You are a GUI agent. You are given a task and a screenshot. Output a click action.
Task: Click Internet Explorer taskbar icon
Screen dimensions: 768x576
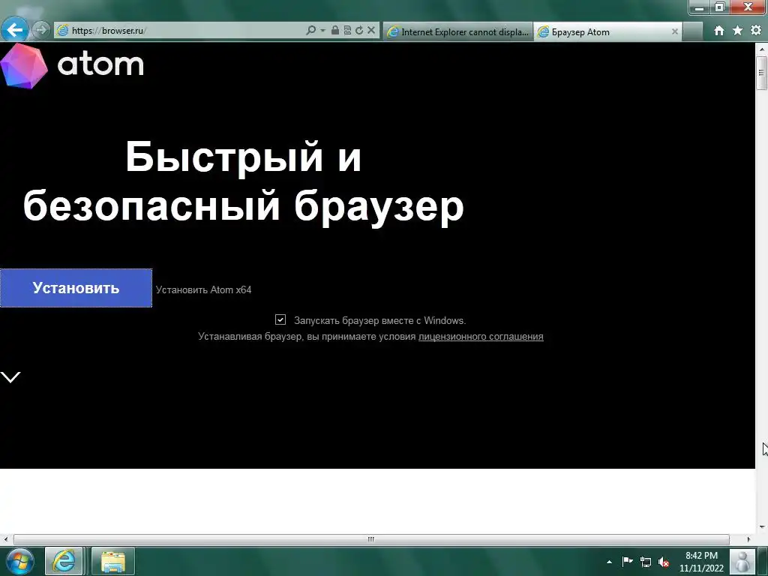pyautogui.click(x=64, y=561)
